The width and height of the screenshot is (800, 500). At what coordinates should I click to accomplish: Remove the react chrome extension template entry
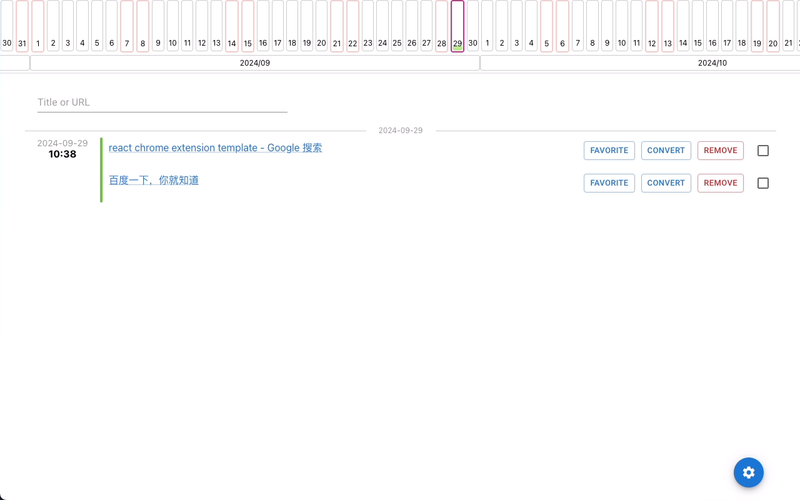720,150
